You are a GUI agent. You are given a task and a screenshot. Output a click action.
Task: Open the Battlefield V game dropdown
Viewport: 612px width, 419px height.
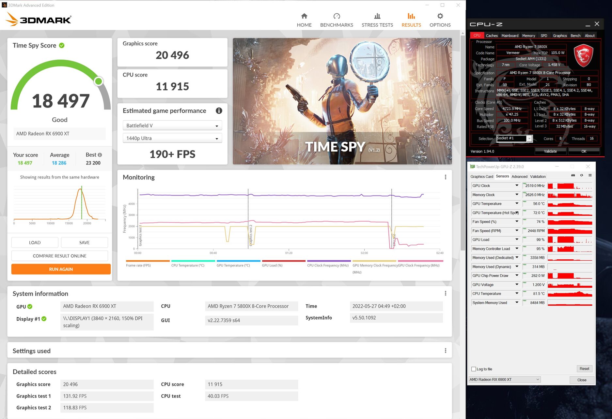[x=172, y=126]
